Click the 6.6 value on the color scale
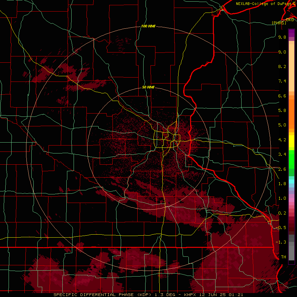Screen dimensions: 297x297 pos(282,96)
